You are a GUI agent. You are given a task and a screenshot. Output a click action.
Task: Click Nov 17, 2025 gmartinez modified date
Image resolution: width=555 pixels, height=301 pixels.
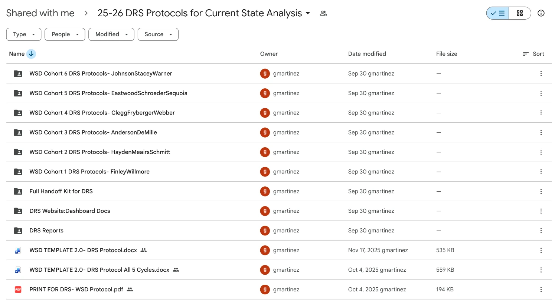pyautogui.click(x=378, y=250)
